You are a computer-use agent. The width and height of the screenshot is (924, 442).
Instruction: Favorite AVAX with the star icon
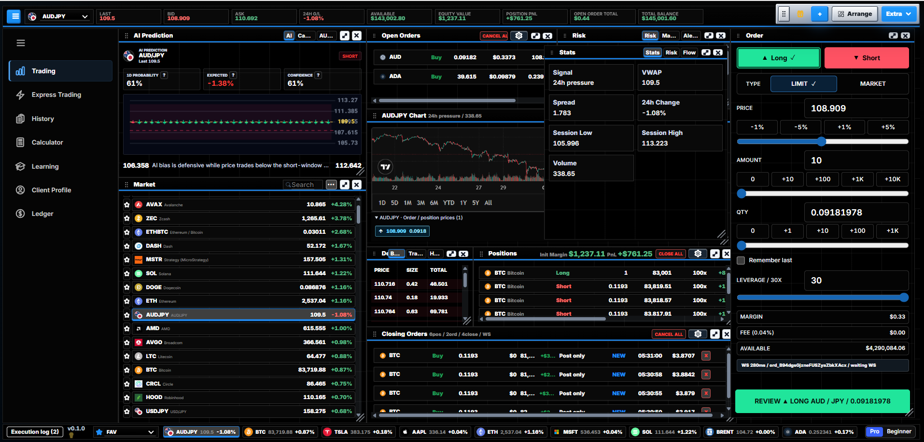click(x=127, y=204)
